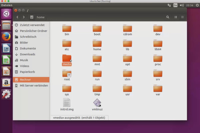The image size is (200, 133).
Task: Open Papierkorb in sidebar
Action: (x=31, y=72)
